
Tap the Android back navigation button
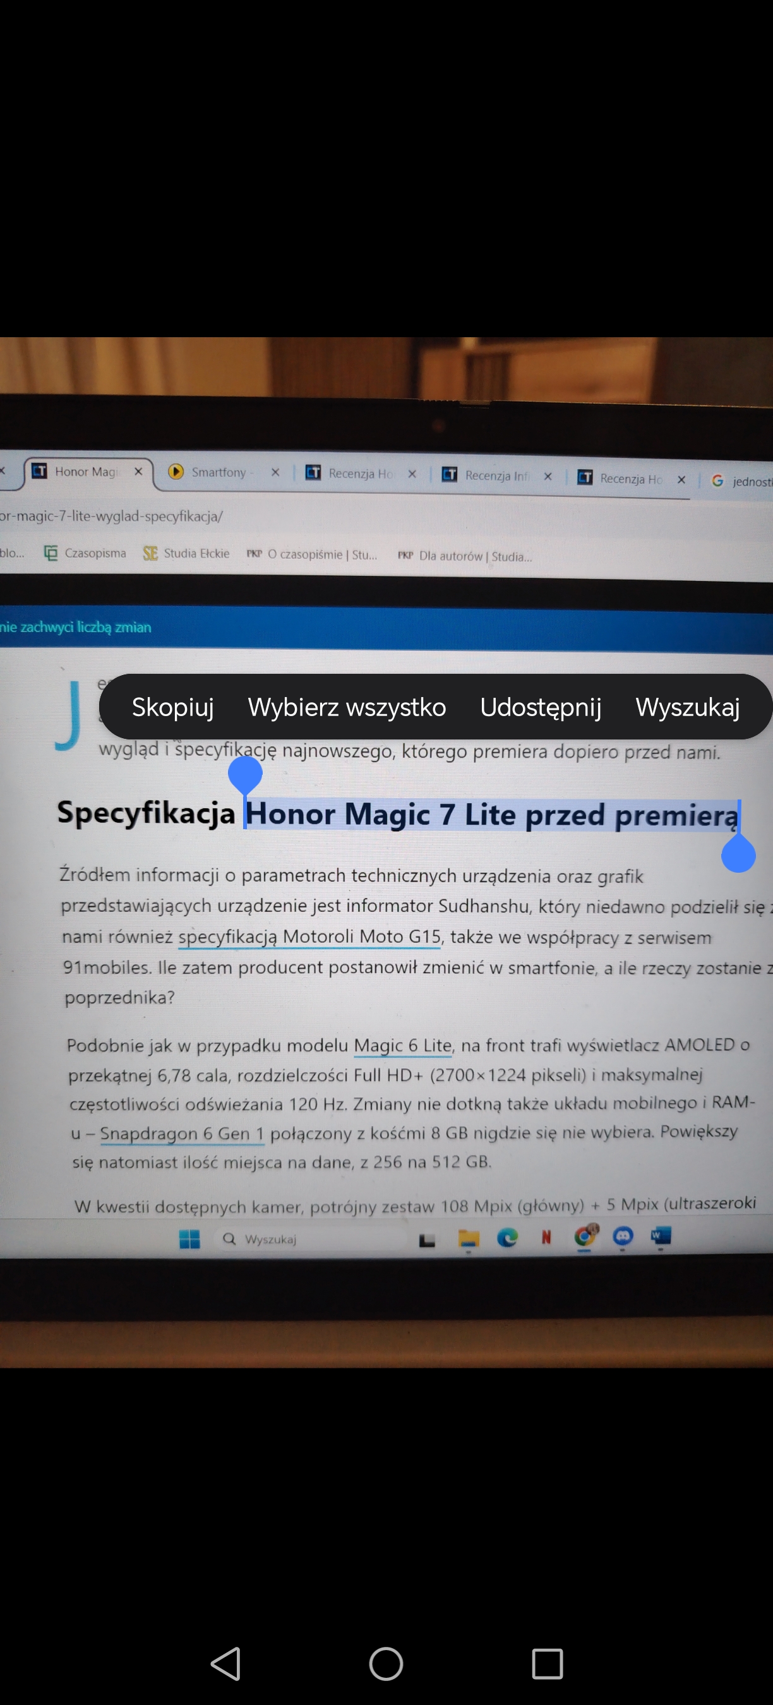[225, 1663]
